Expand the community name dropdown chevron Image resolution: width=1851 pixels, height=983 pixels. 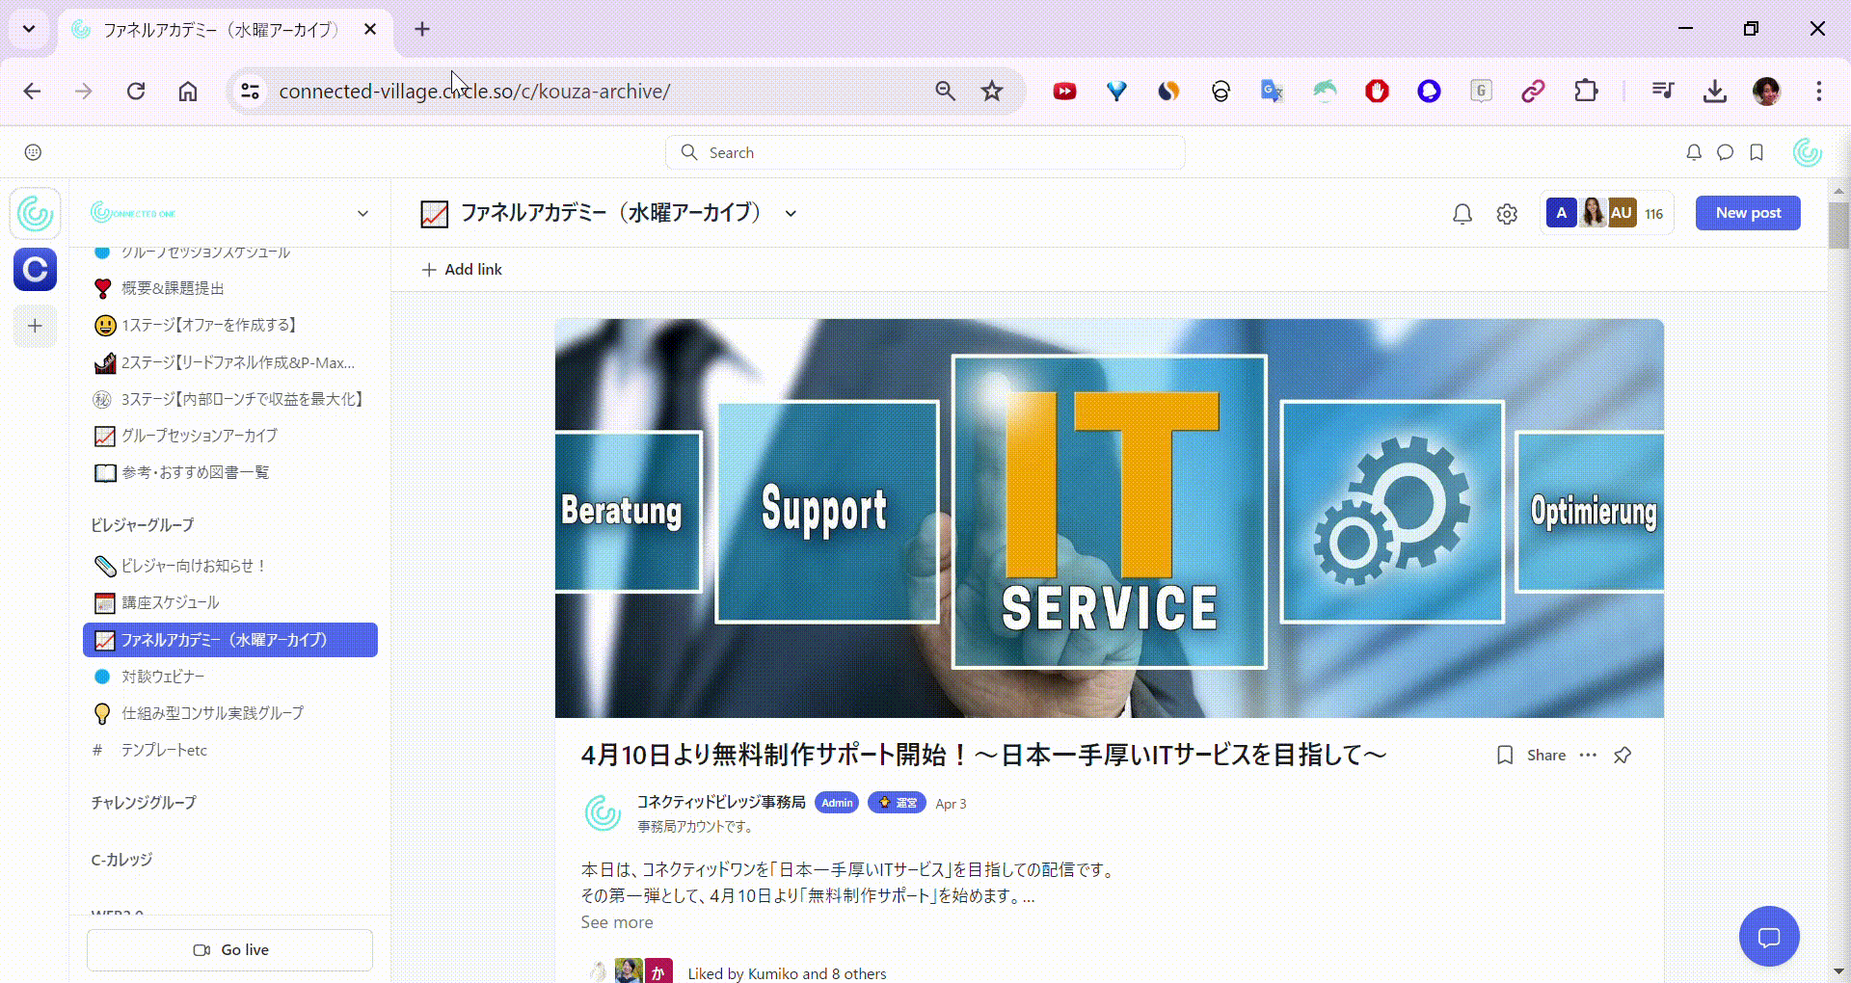coord(362,214)
